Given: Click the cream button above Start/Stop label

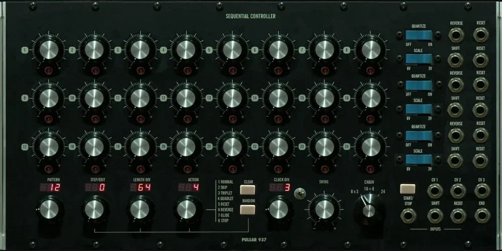Looking at the screenshot, I should 408,189.
